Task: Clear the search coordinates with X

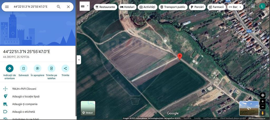Action: 68,7
